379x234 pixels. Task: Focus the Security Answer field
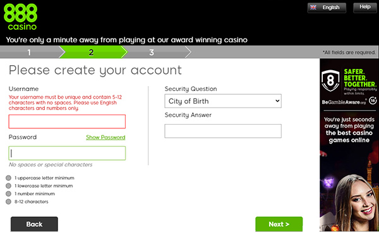[223, 131]
